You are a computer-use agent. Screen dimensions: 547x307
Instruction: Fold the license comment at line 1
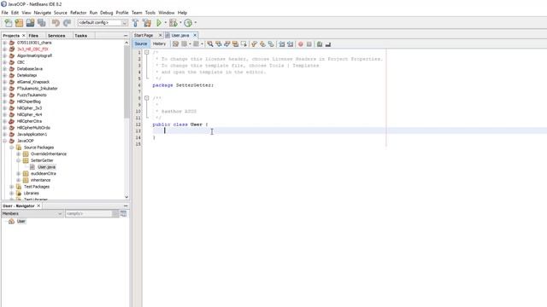tap(147, 52)
